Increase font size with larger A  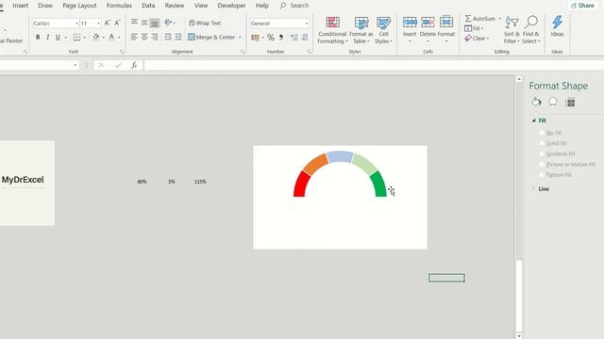[107, 23]
